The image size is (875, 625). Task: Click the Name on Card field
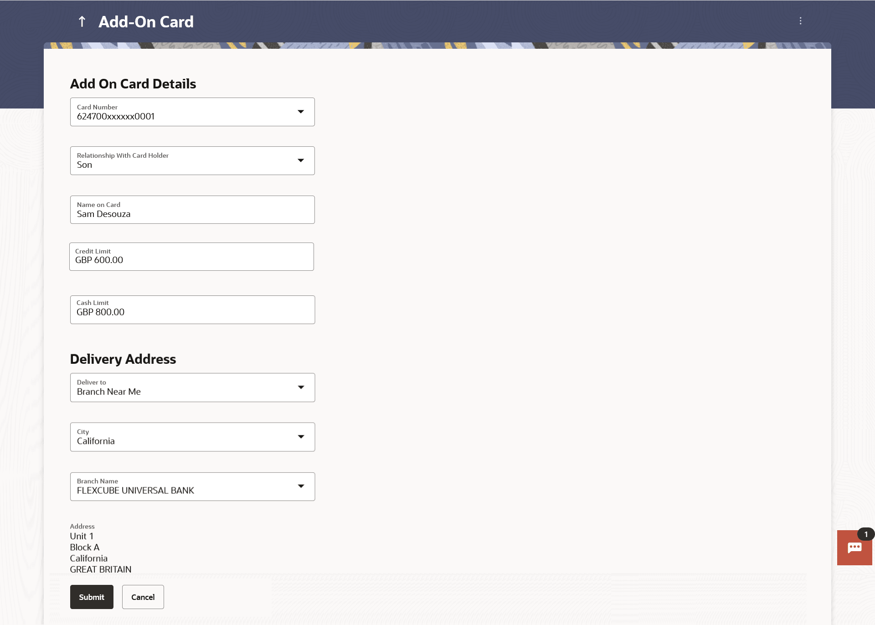[x=192, y=210]
